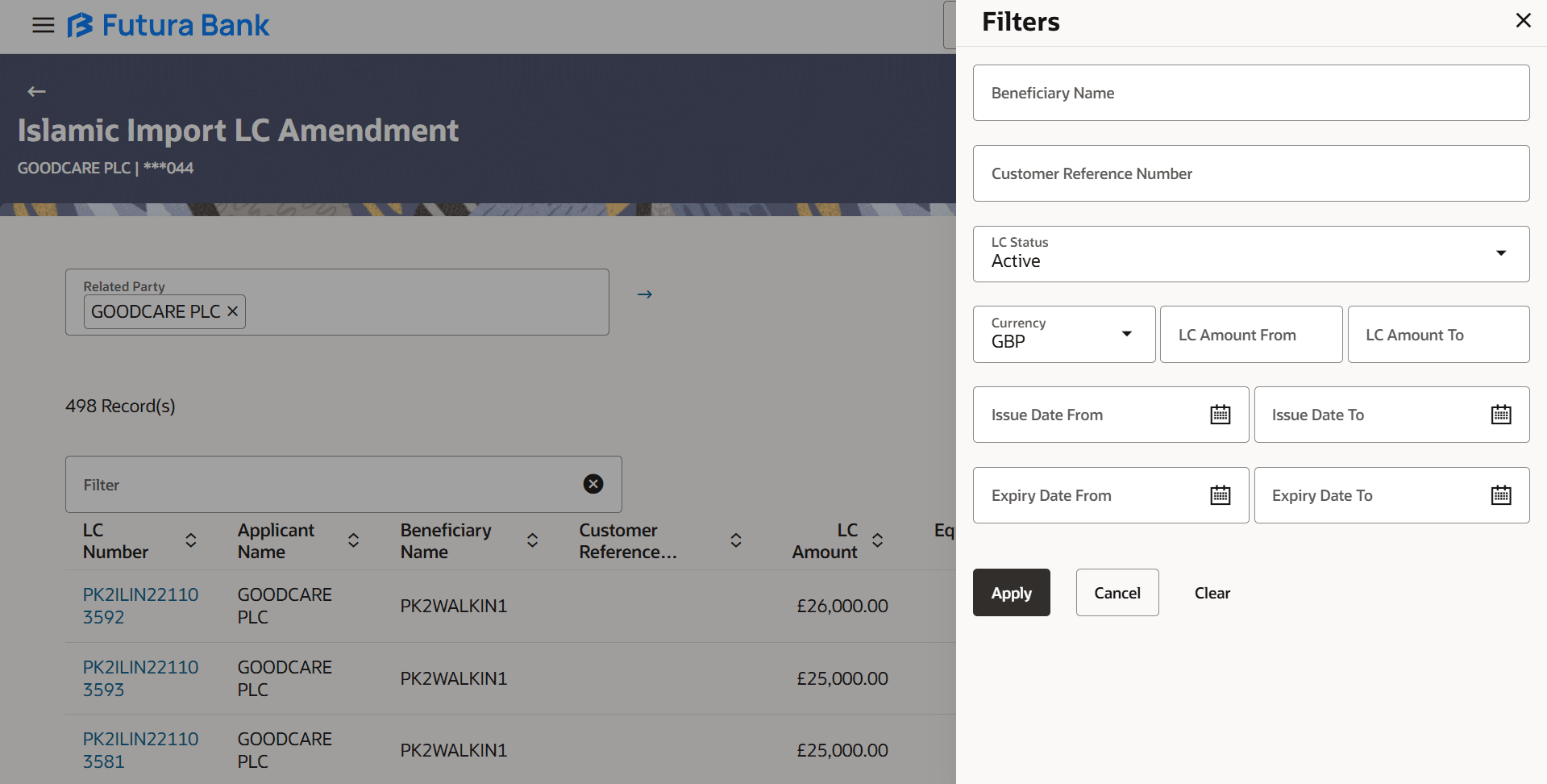1547x784 pixels.
Task: Open Expiry Date To calendar picker
Action: (1501, 495)
